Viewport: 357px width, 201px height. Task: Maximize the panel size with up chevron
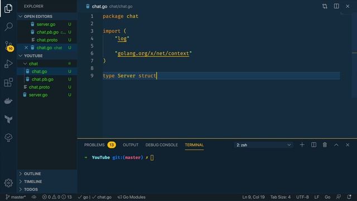336,145
